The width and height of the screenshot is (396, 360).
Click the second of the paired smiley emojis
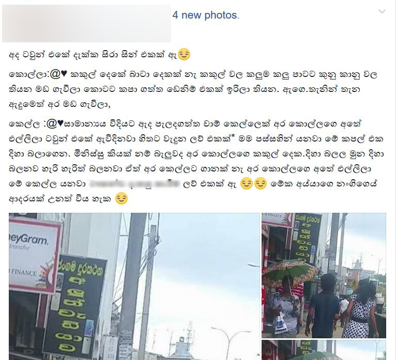point(261,183)
